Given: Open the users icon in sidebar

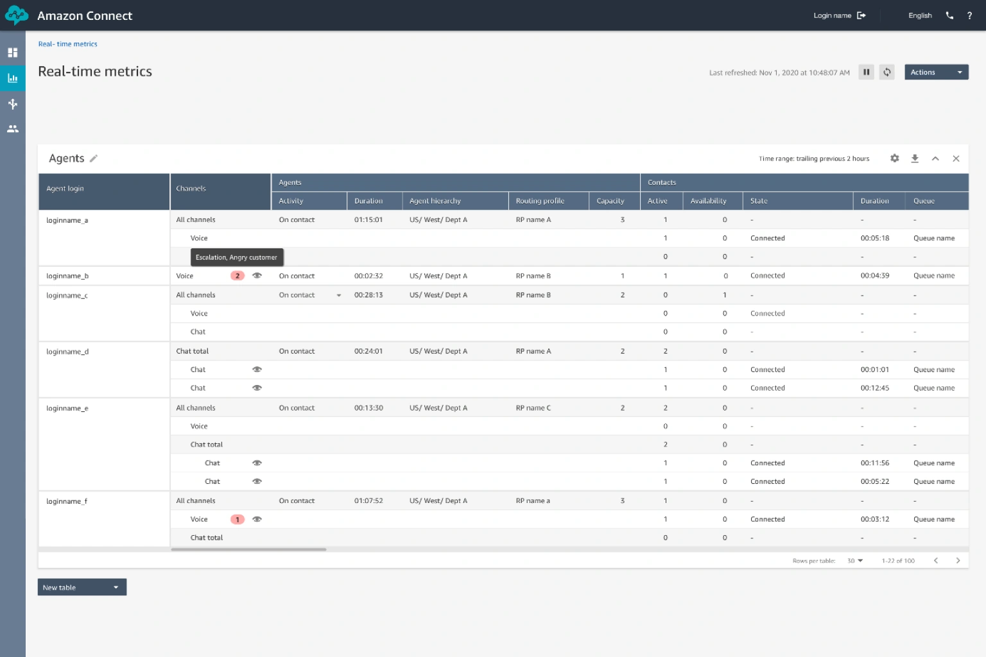Looking at the screenshot, I should [x=12, y=129].
